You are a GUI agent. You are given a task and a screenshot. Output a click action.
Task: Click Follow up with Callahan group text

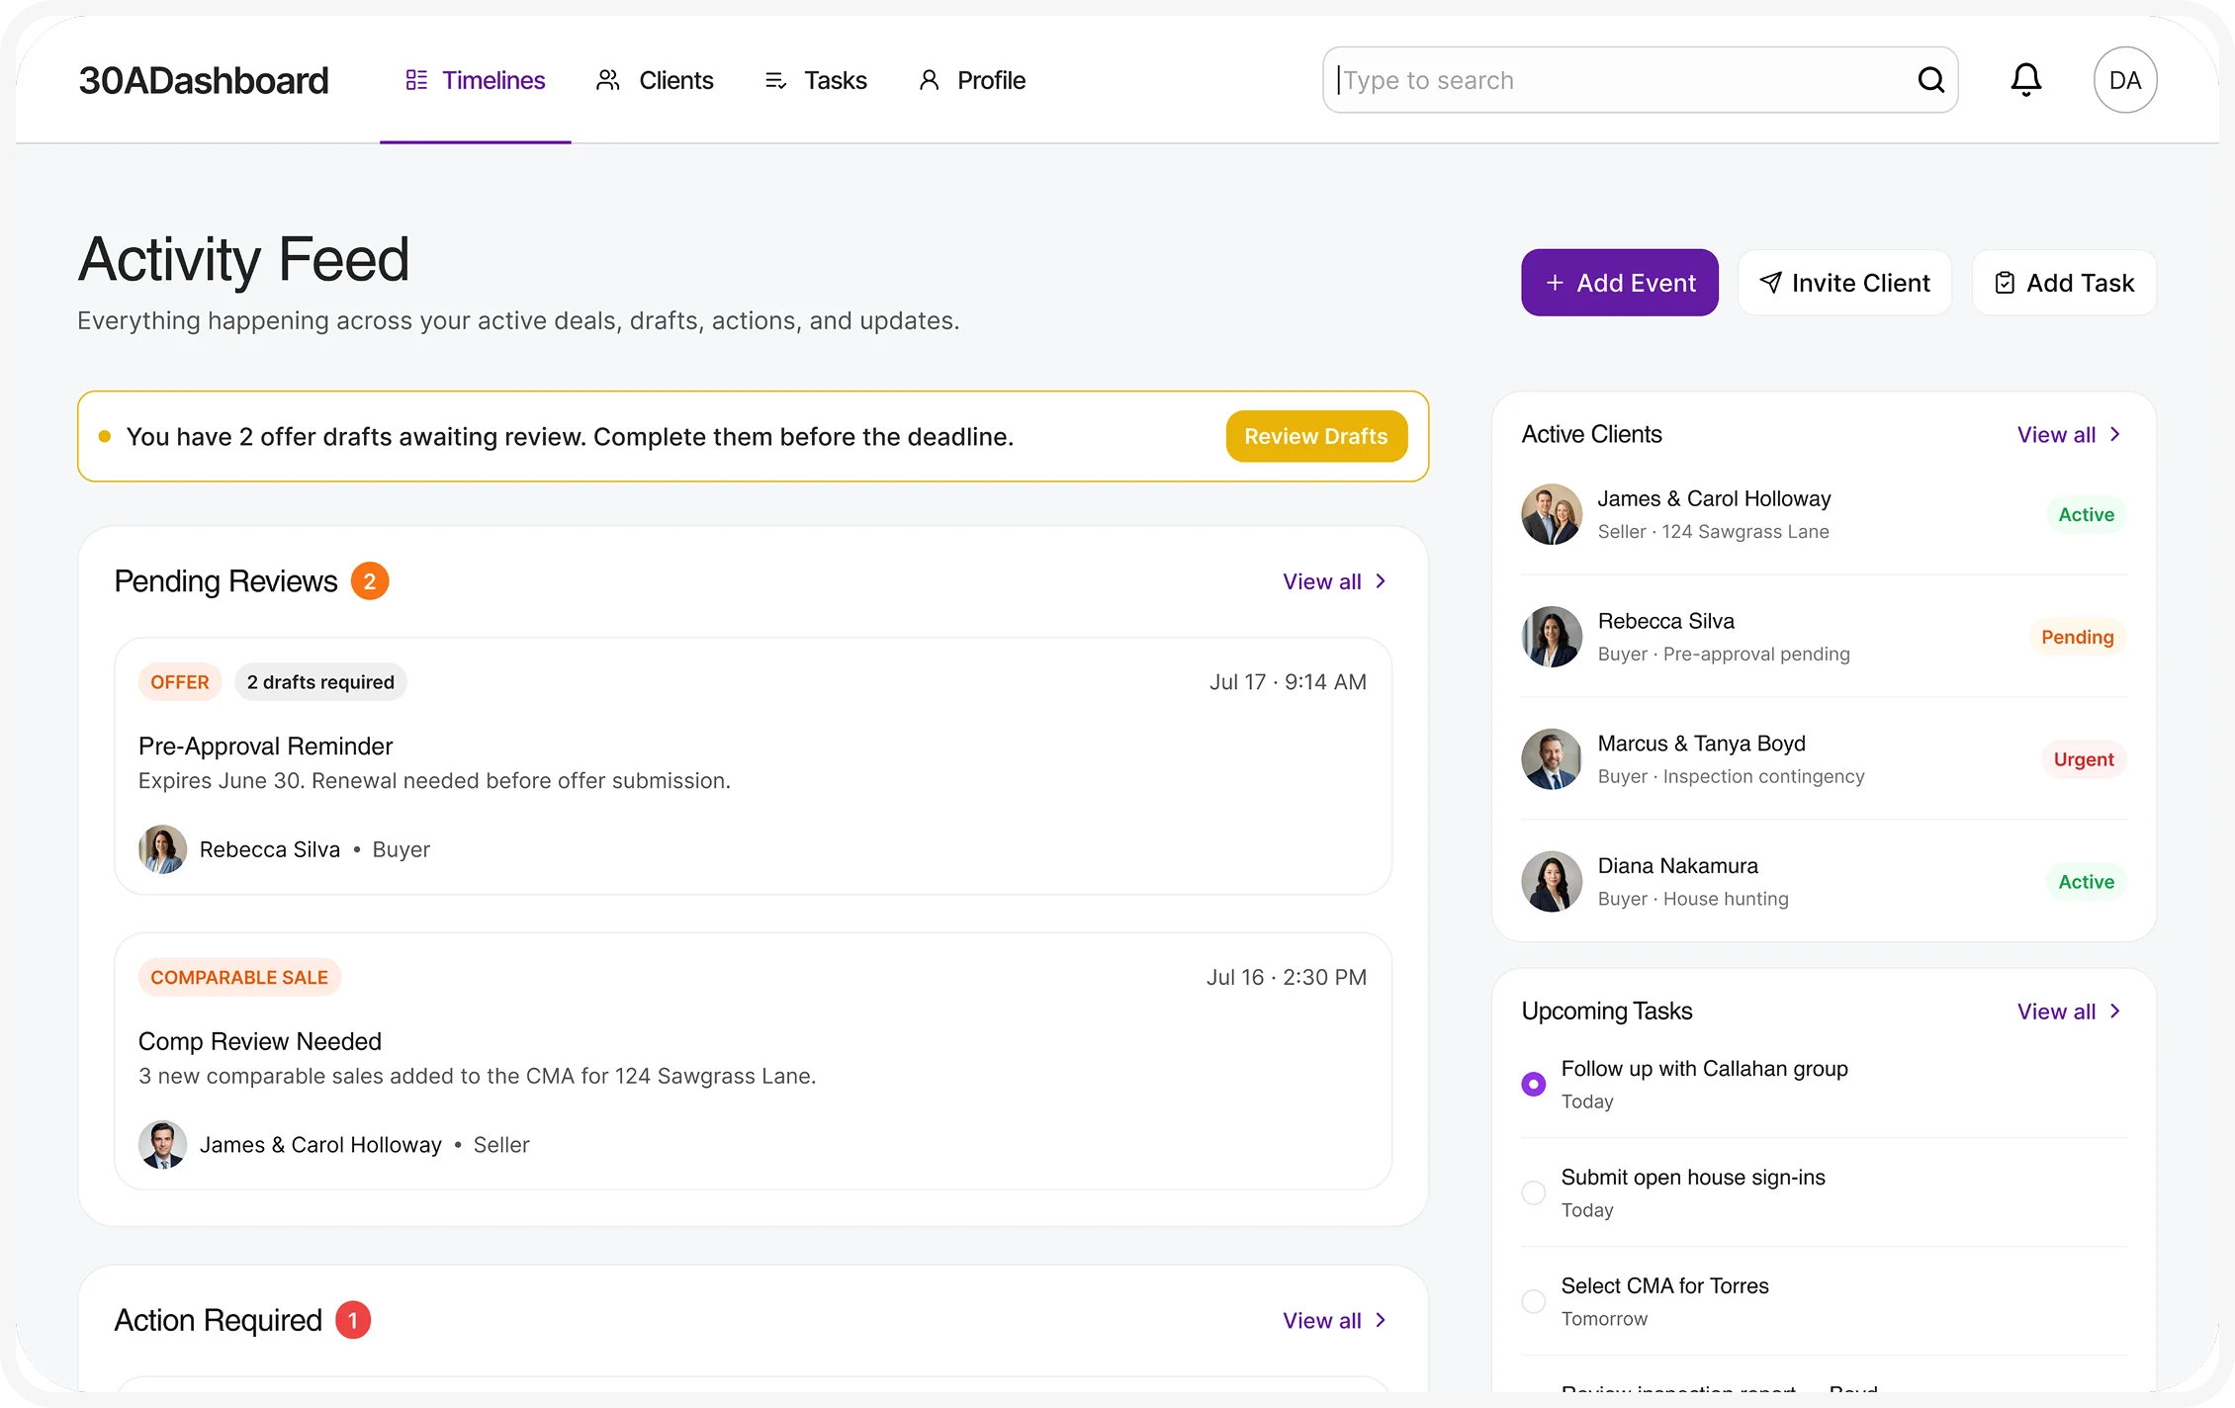coord(1705,1069)
